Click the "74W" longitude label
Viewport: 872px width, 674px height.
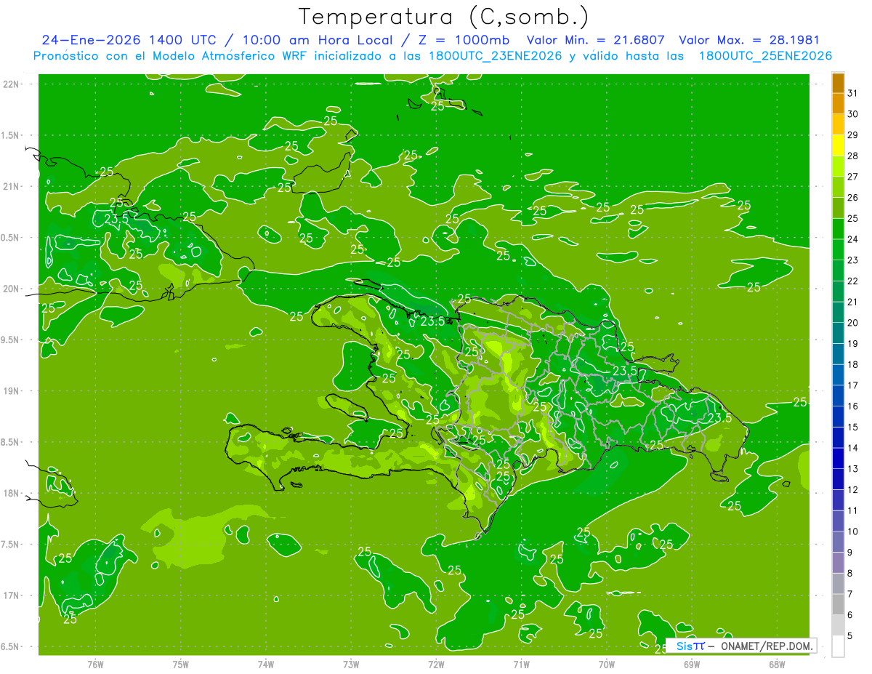click(265, 664)
